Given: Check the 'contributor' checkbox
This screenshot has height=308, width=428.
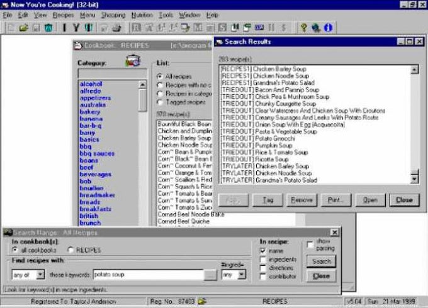Looking at the screenshot, I should tap(263, 277).
